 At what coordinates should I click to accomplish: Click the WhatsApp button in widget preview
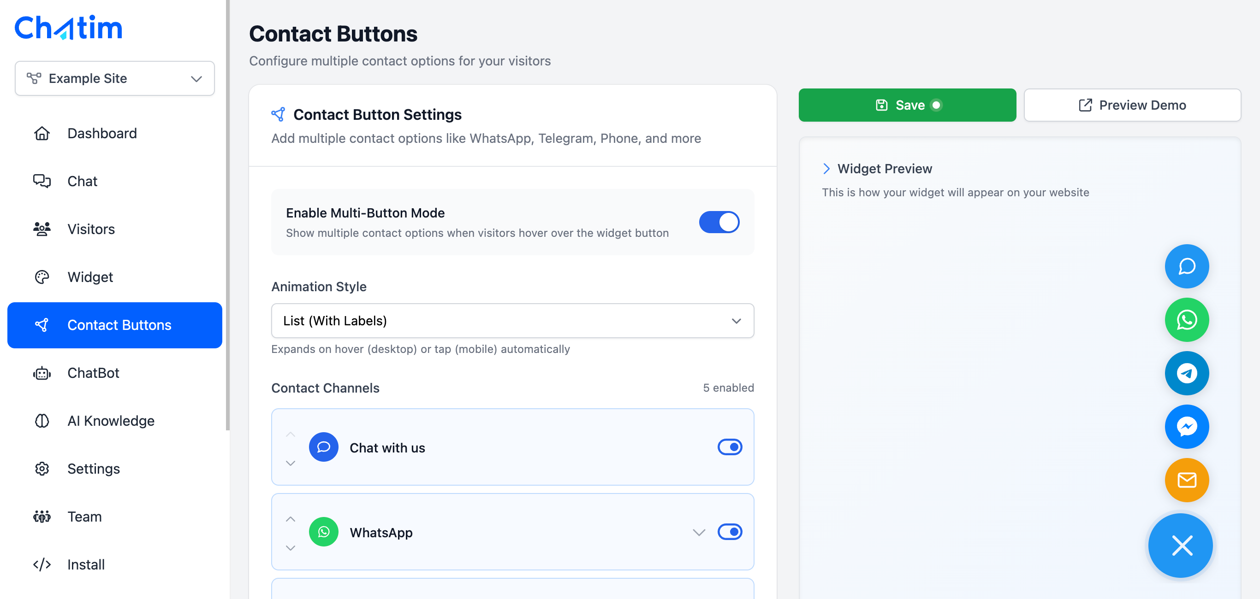coord(1186,320)
